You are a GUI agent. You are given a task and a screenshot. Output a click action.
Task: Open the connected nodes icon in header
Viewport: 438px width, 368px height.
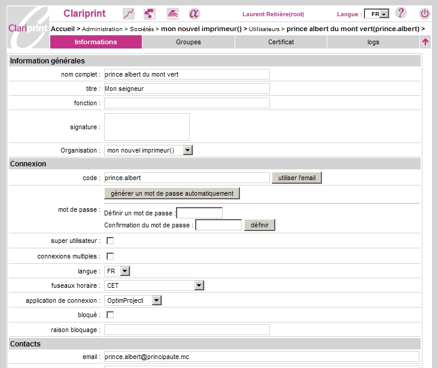click(150, 14)
